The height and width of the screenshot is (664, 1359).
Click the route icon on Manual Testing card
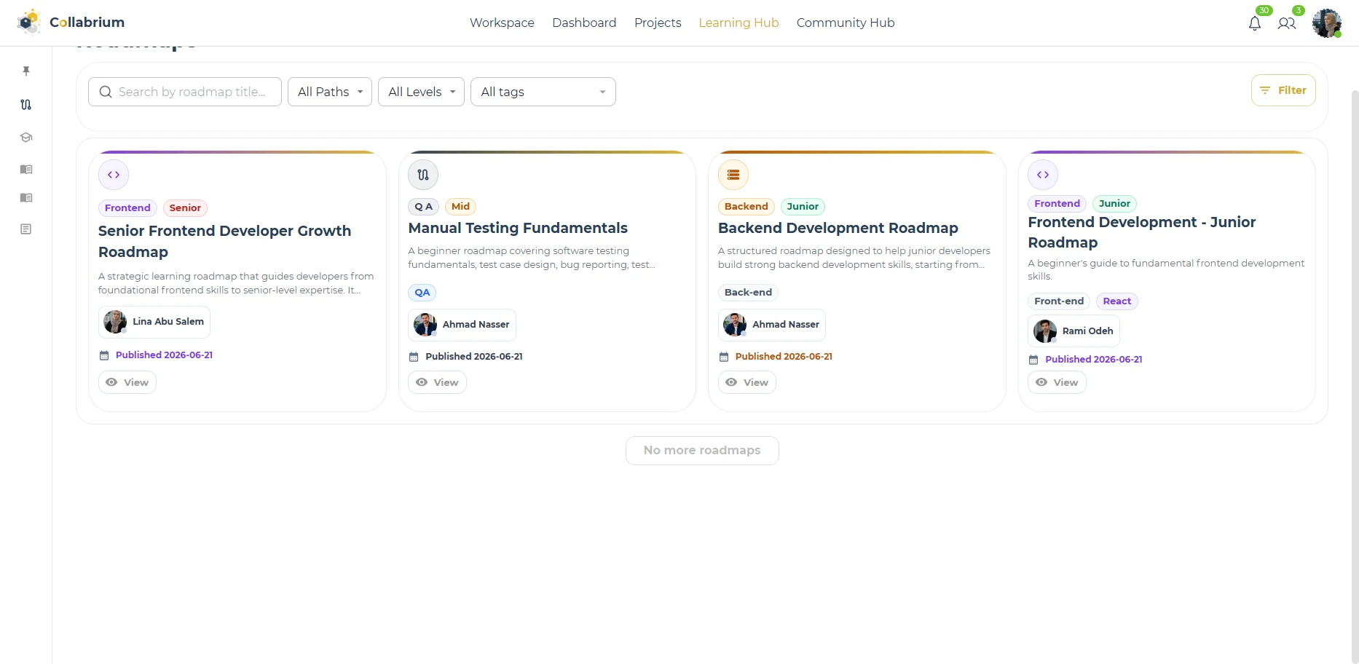pyautogui.click(x=423, y=175)
